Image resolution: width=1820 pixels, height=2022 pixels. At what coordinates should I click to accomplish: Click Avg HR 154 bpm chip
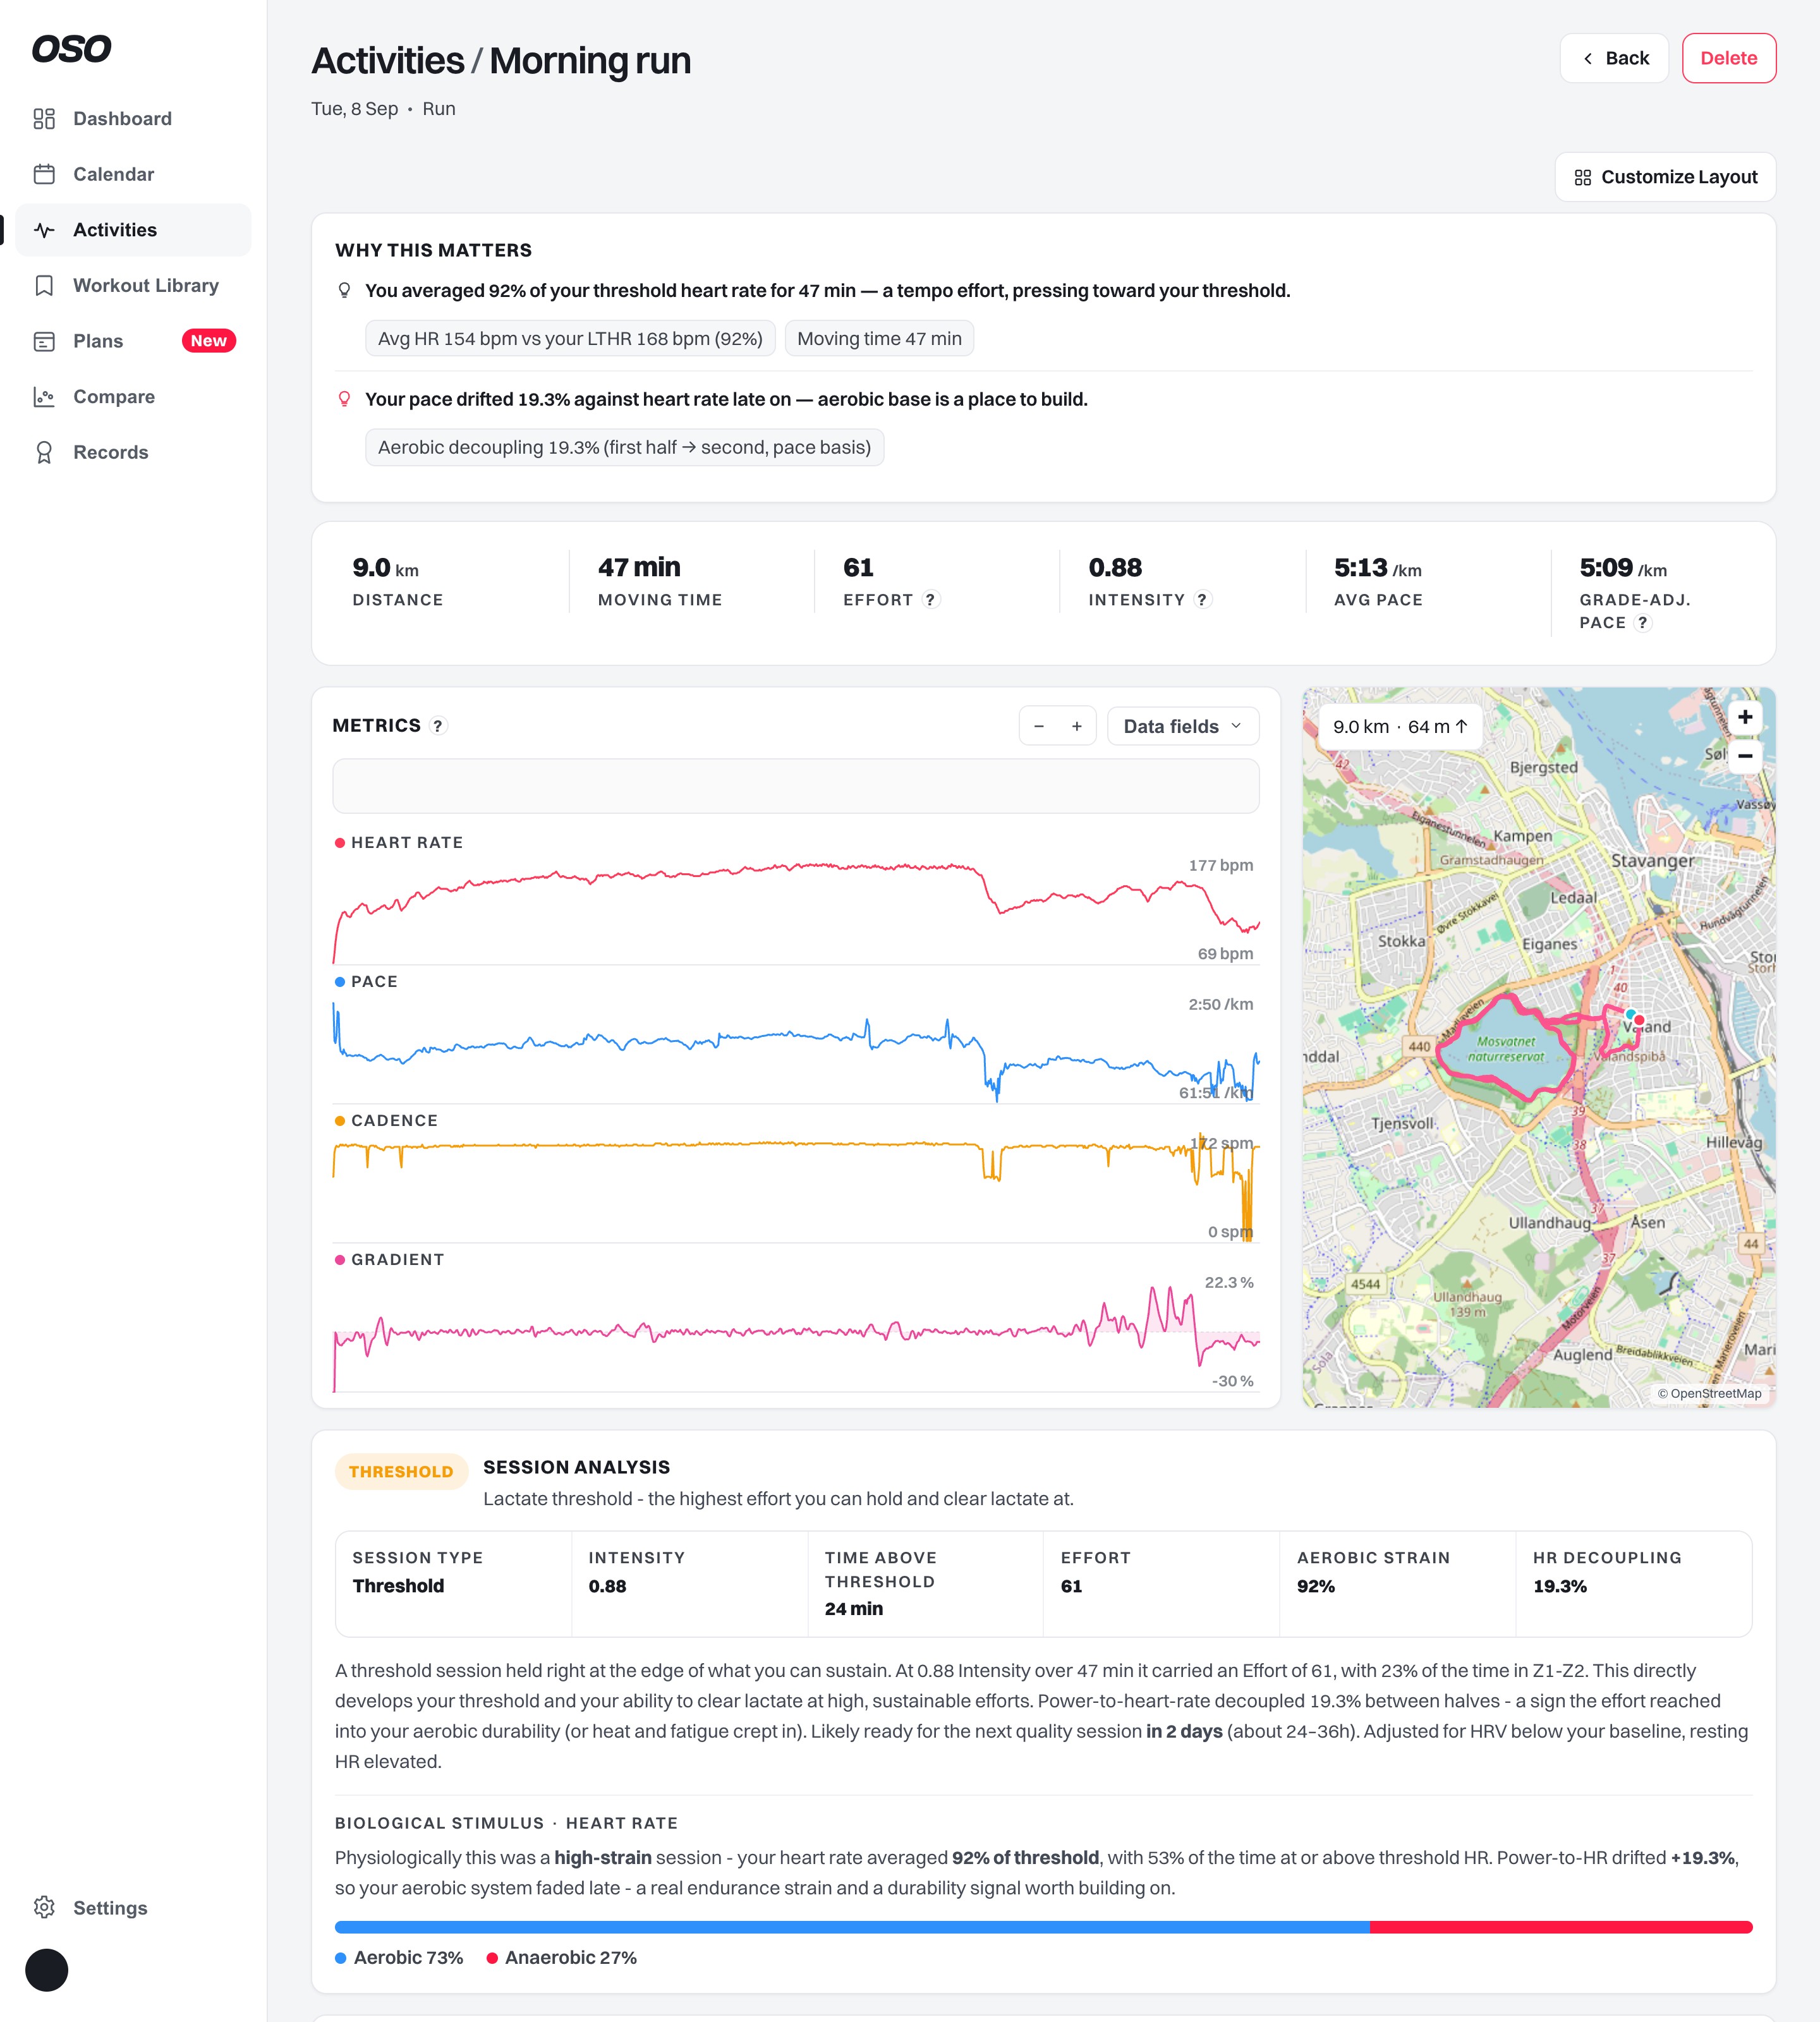[570, 339]
